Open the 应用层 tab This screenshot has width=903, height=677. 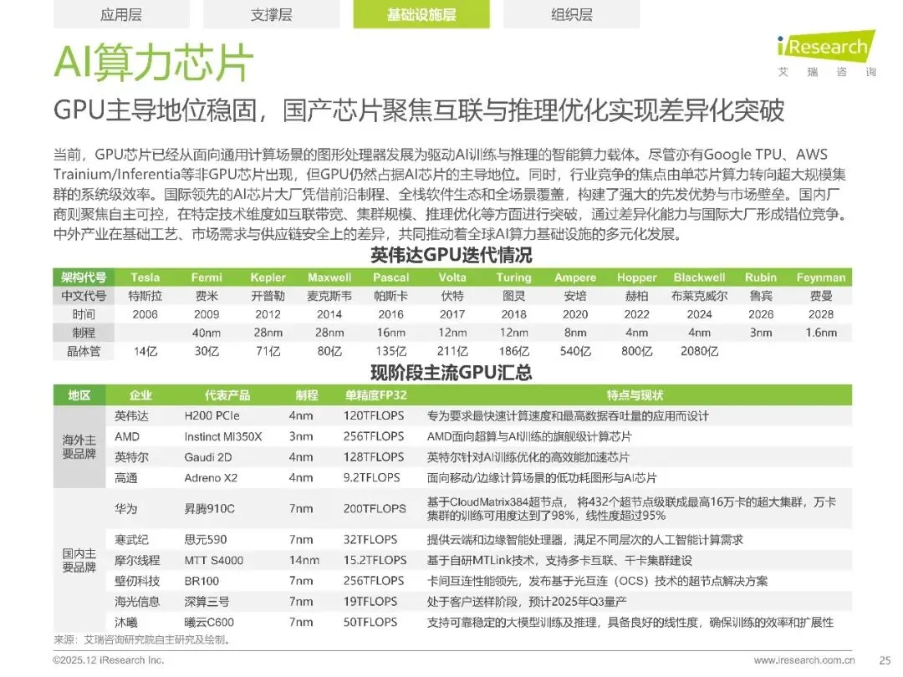(x=121, y=14)
